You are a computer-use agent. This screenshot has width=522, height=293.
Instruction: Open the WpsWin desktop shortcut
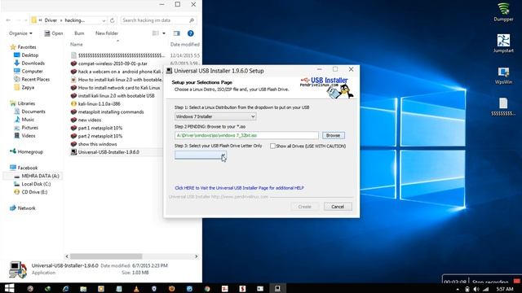[503, 75]
